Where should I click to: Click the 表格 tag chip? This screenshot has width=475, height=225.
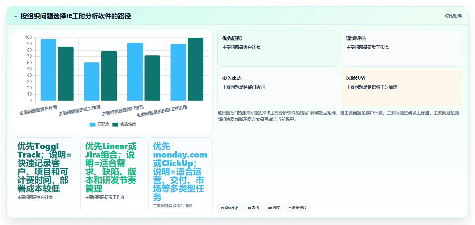(x=253, y=208)
